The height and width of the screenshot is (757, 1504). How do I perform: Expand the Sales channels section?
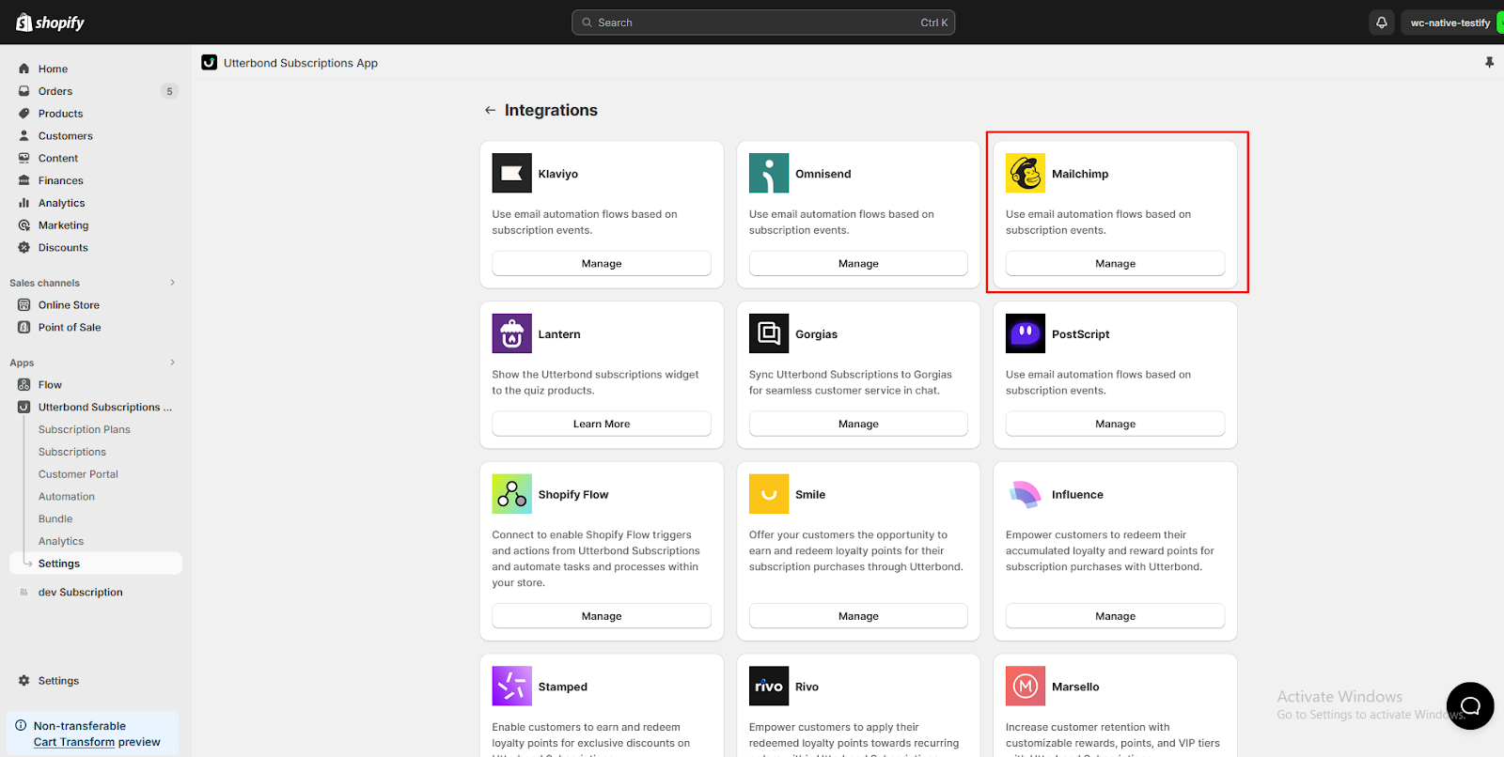pos(172,283)
